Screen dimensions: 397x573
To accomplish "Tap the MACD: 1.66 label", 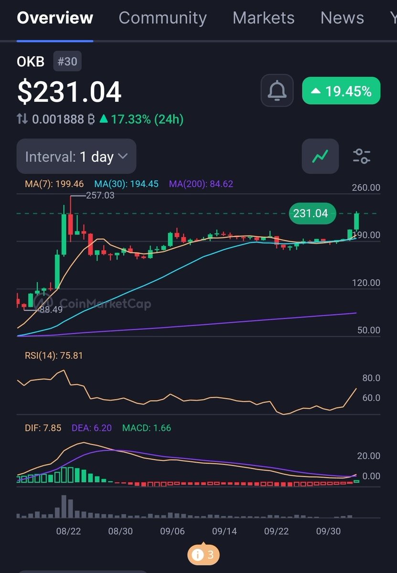I will click(x=147, y=428).
